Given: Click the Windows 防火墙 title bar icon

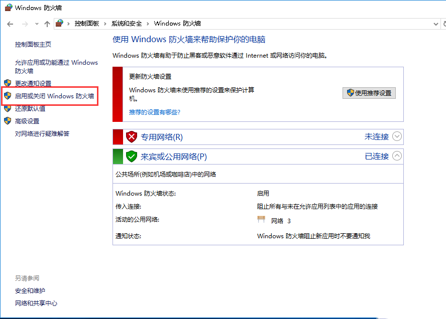Looking at the screenshot, I should coord(9,8).
